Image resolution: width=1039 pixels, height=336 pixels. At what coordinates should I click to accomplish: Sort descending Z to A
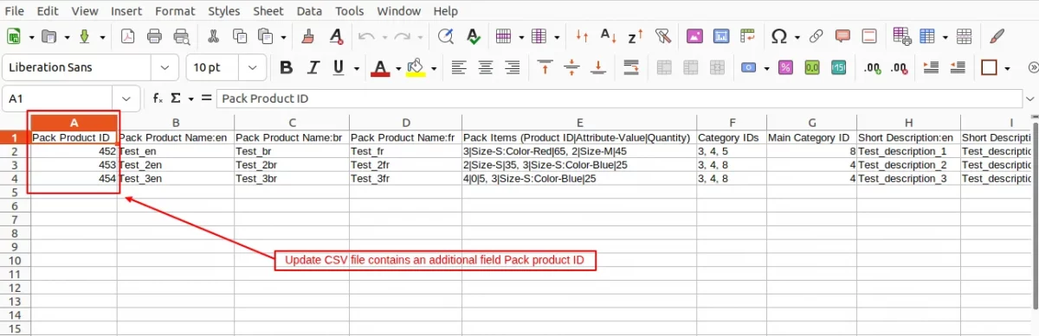pyautogui.click(x=636, y=37)
